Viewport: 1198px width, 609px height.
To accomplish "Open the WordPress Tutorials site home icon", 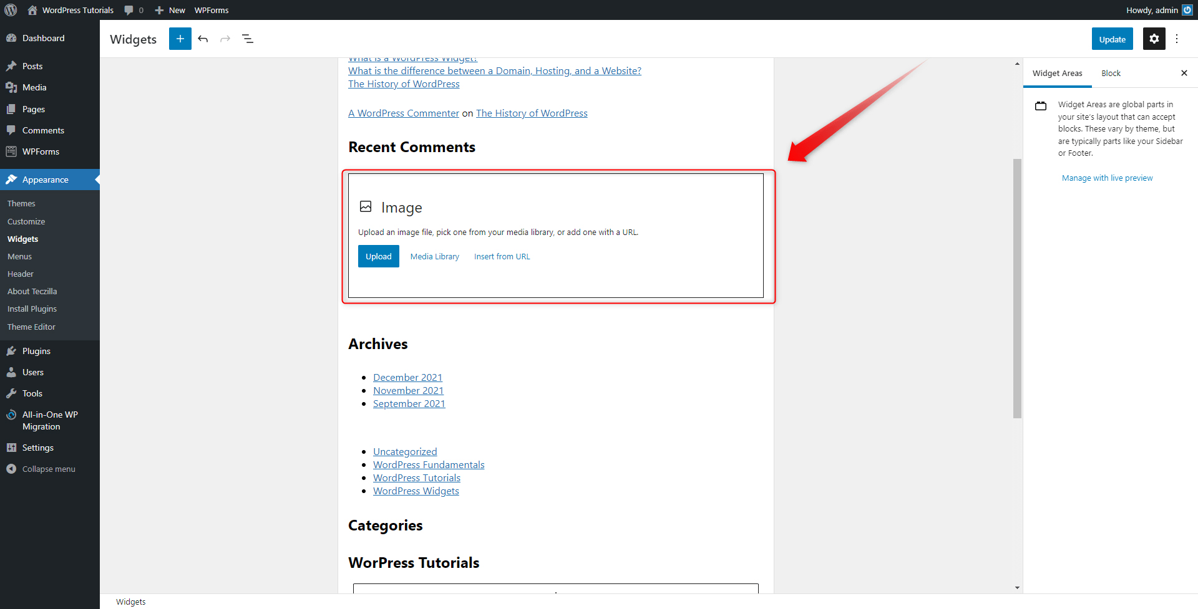I will (x=32, y=10).
